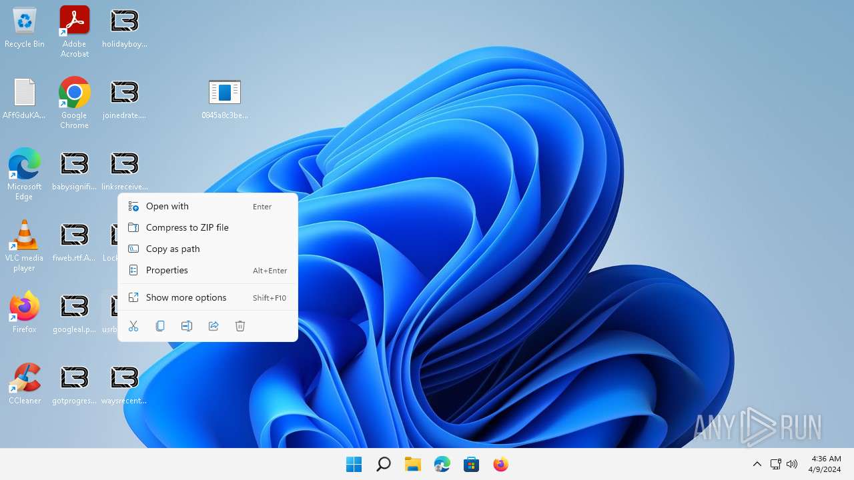Launch Firefox from taskbar
Image resolution: width=854 pixels, height=480 pixels.
pyautogui.click(x=500, y=464)
